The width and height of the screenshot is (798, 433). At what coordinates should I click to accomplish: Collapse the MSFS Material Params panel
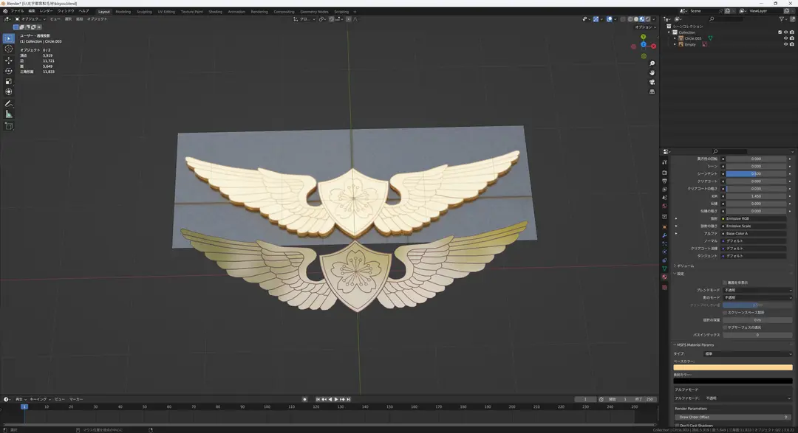pyautogui.click(x=694, y=345)
